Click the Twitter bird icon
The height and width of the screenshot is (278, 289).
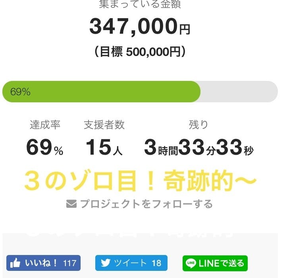[x=105, y=263]
